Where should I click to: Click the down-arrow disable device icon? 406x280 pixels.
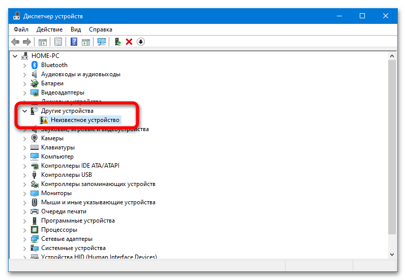[x=141, y=42]
